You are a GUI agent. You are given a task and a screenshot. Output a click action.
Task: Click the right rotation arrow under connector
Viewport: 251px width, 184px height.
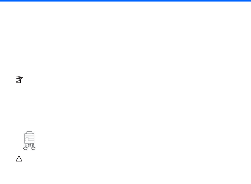tap(34, 148)
